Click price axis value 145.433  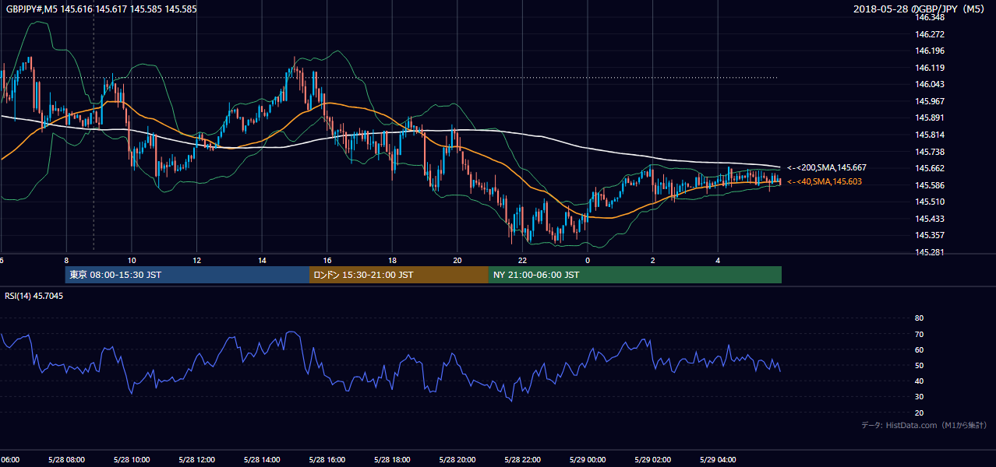(x=929, y=219)
